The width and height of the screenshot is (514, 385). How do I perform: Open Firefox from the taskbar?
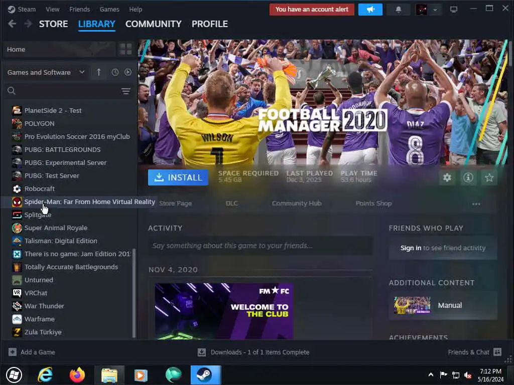[x=77, y=375]
